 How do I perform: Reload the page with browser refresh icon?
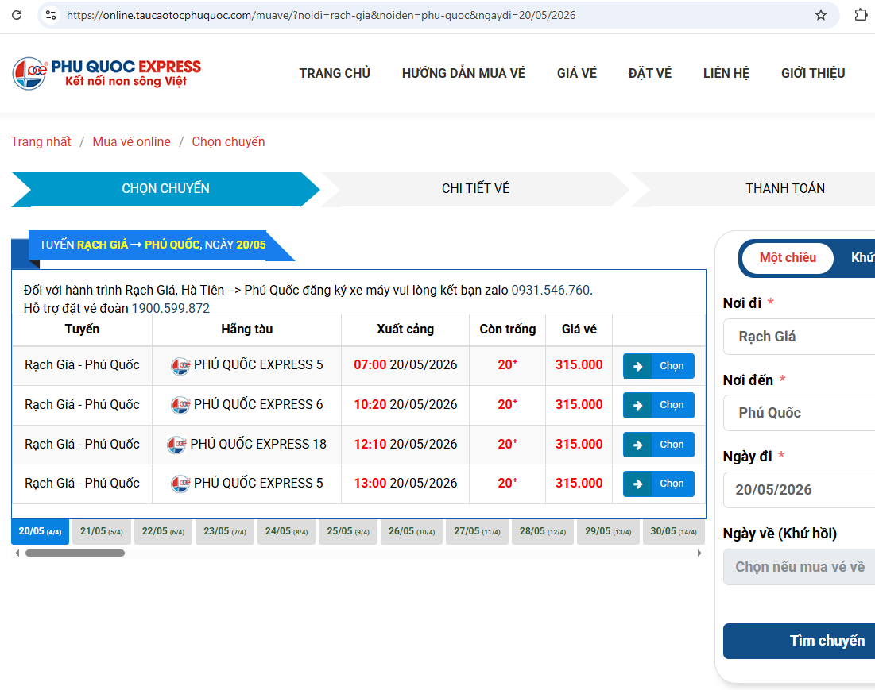17,15
